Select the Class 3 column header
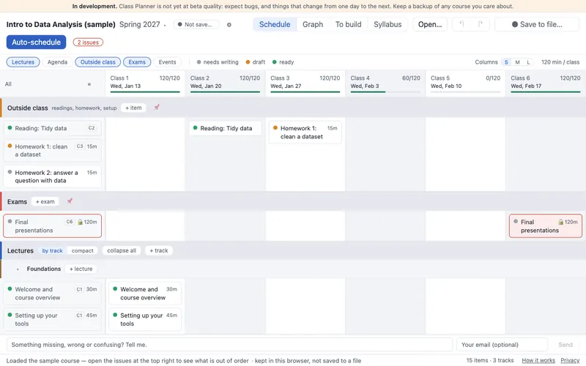The width and height of the screenshot is (586, 366). pyautogui.click(x=305, y=83)
